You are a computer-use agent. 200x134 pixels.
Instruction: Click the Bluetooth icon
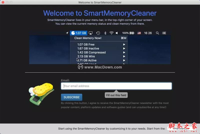[x=105, y=33]
